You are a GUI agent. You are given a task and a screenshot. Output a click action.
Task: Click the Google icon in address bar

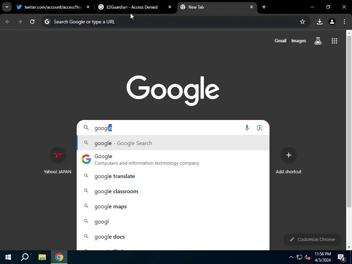tap(47, 22)
